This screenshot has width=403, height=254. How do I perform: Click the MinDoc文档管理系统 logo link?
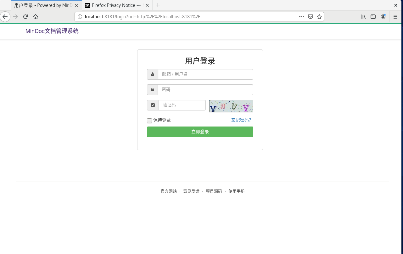point(52,31)
